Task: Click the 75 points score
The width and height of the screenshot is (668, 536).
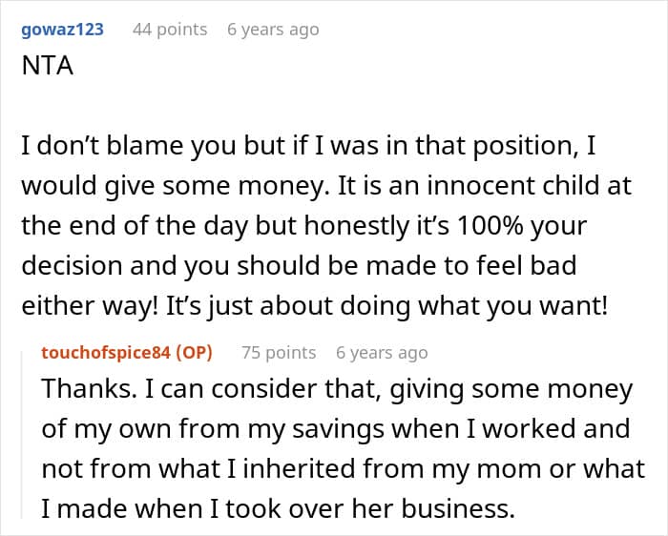Action: [x=279, y=353]
